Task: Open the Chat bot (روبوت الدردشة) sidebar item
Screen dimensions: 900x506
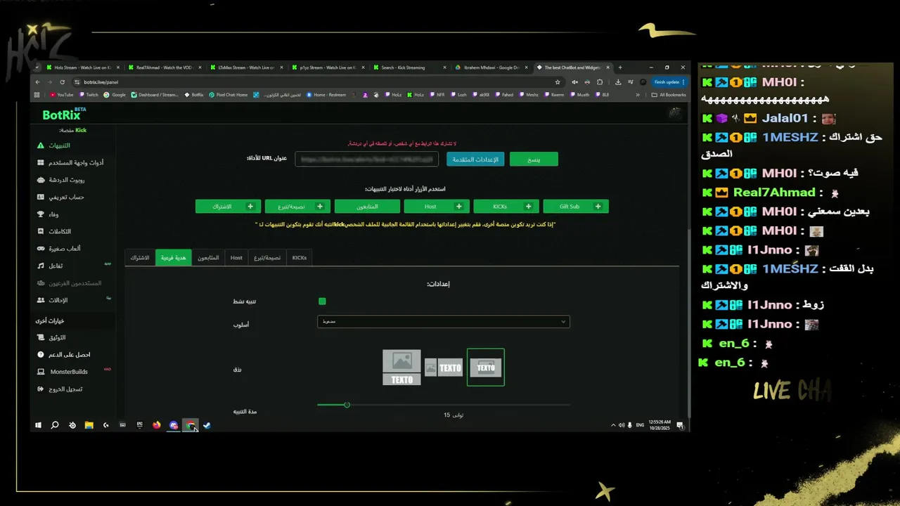Action: (61, 180)
